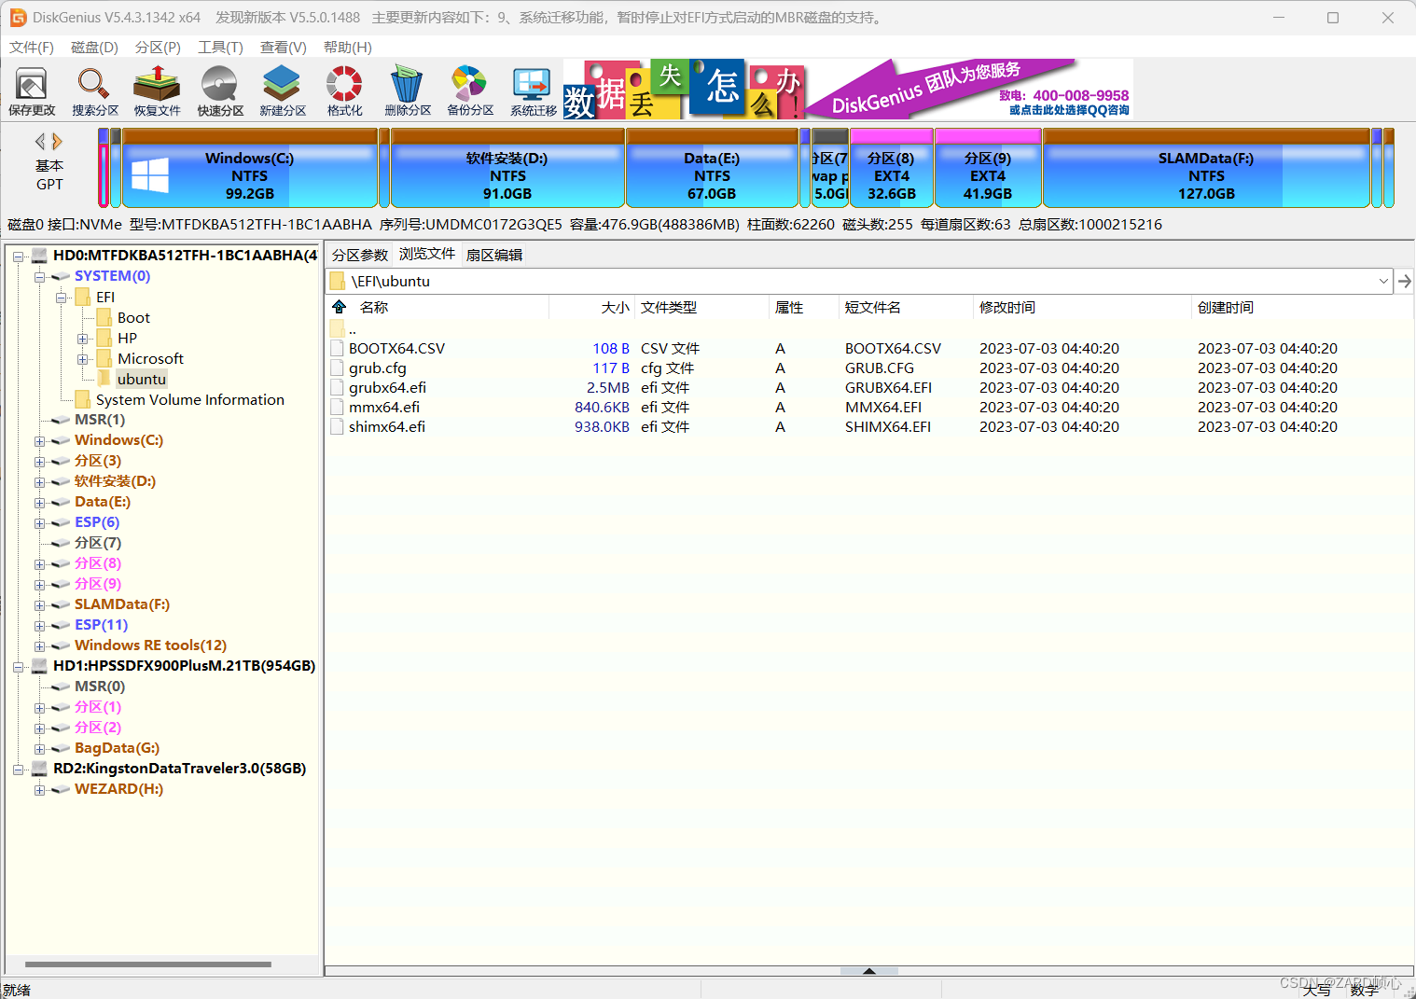Select BOOTX64.CSV file in the list
Viewport: 1416px width, 999px height.
pyautogui.click(x=396, y=348)
